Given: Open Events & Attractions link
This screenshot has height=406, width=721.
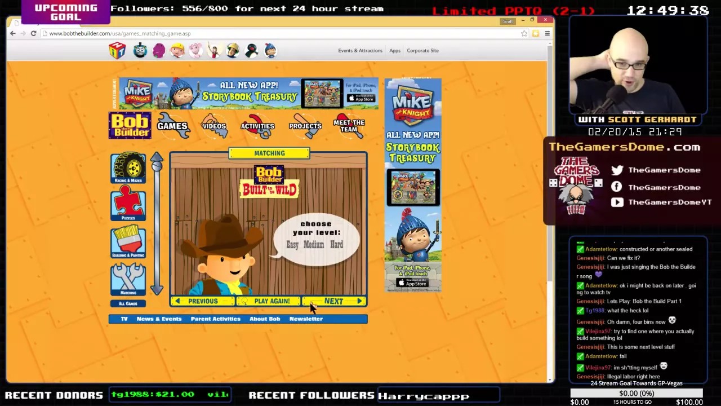Looking at the screenshot, I should pos(360,51).
